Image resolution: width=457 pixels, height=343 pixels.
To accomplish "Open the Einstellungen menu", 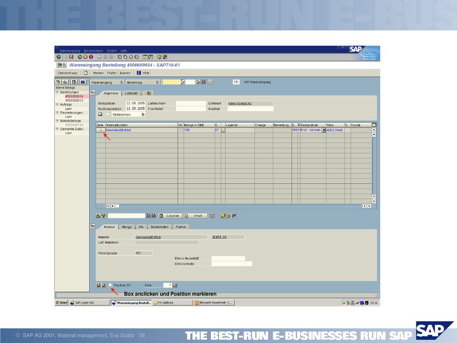I will point(93,51).
